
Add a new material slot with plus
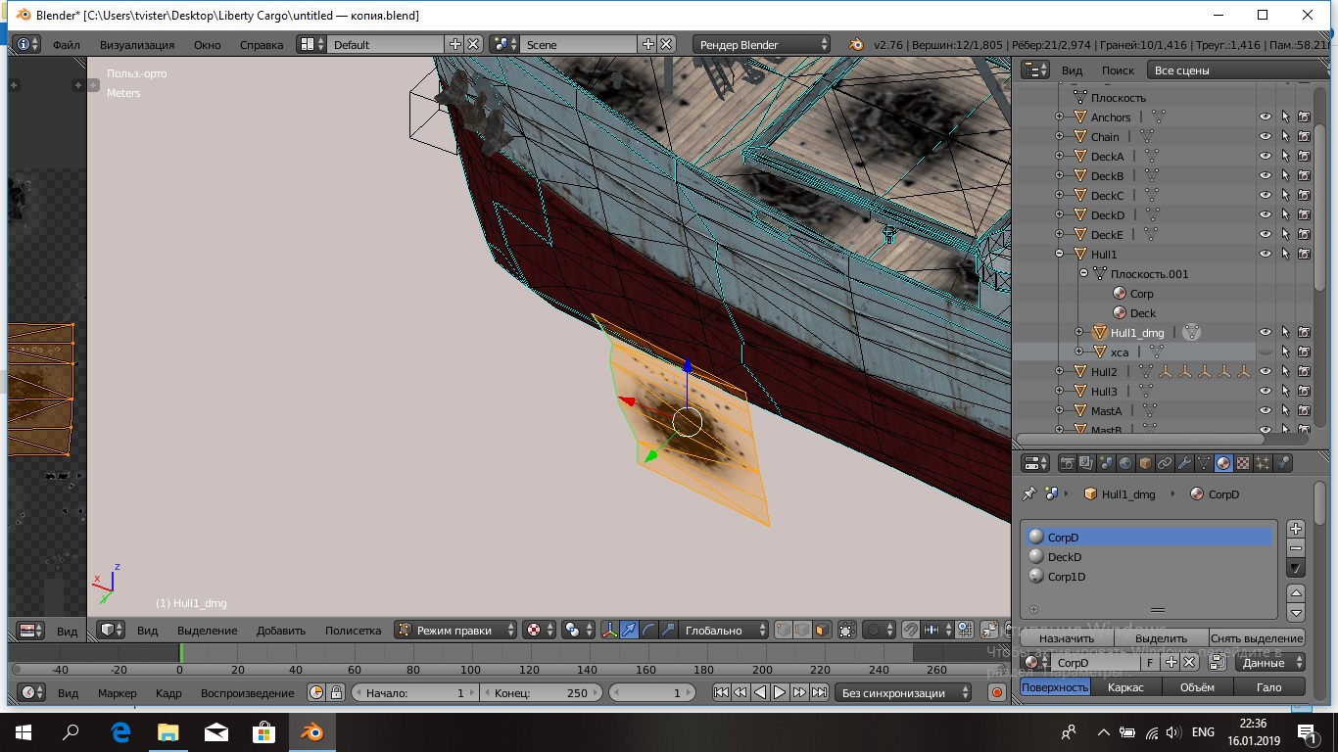pos(1296,529)
